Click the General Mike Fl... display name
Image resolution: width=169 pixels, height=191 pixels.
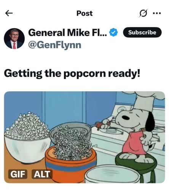pos(67,32)
